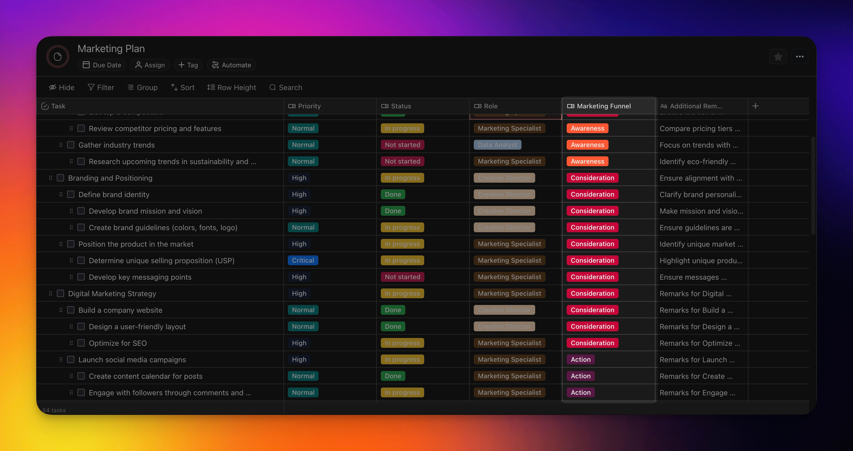Click the Marketing Plan project status icon

click(58, 57)
